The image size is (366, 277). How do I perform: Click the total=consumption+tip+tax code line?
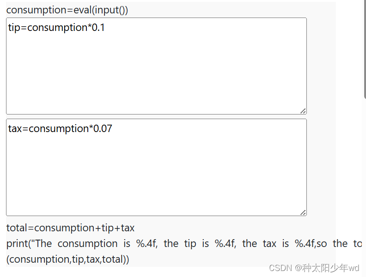pos(70,228)
